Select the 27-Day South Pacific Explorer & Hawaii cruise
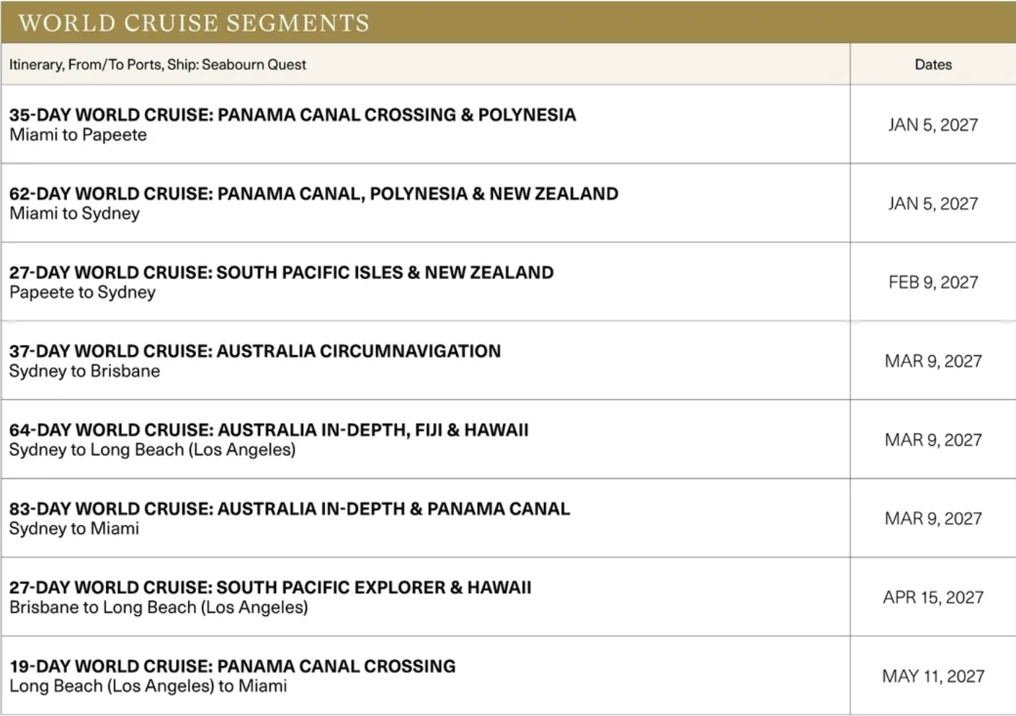The image size is (1016, 716). (270, 588)
